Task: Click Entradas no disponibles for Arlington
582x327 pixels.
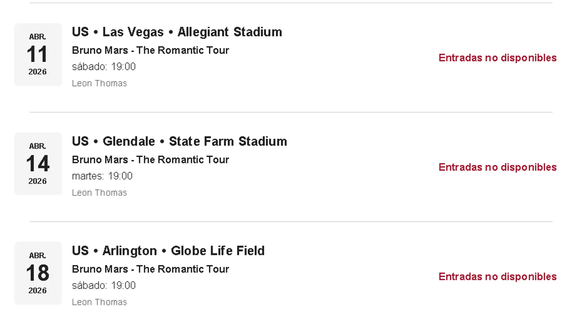Action: coord(497,277)
